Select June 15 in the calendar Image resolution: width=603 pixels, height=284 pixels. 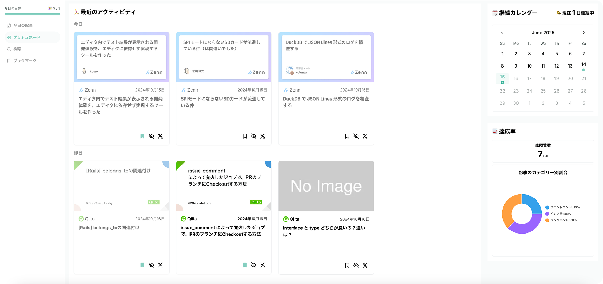pos(502,78)
